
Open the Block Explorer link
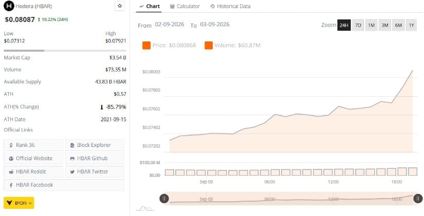pyautogui.click(x=95, y=145)
